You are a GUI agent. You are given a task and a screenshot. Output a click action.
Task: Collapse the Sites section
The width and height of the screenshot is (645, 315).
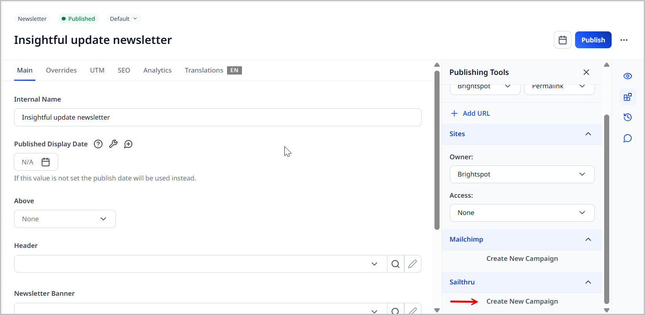(588, 134)
